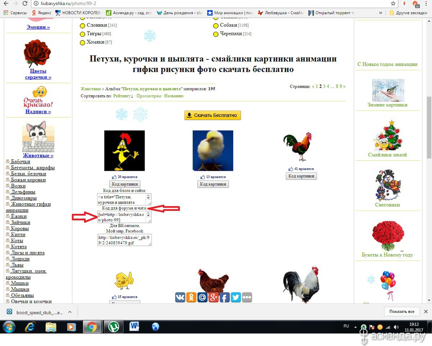432x346 pixels.
Task: Open Открытый торрент bookmark
Action: click(332, 13)
